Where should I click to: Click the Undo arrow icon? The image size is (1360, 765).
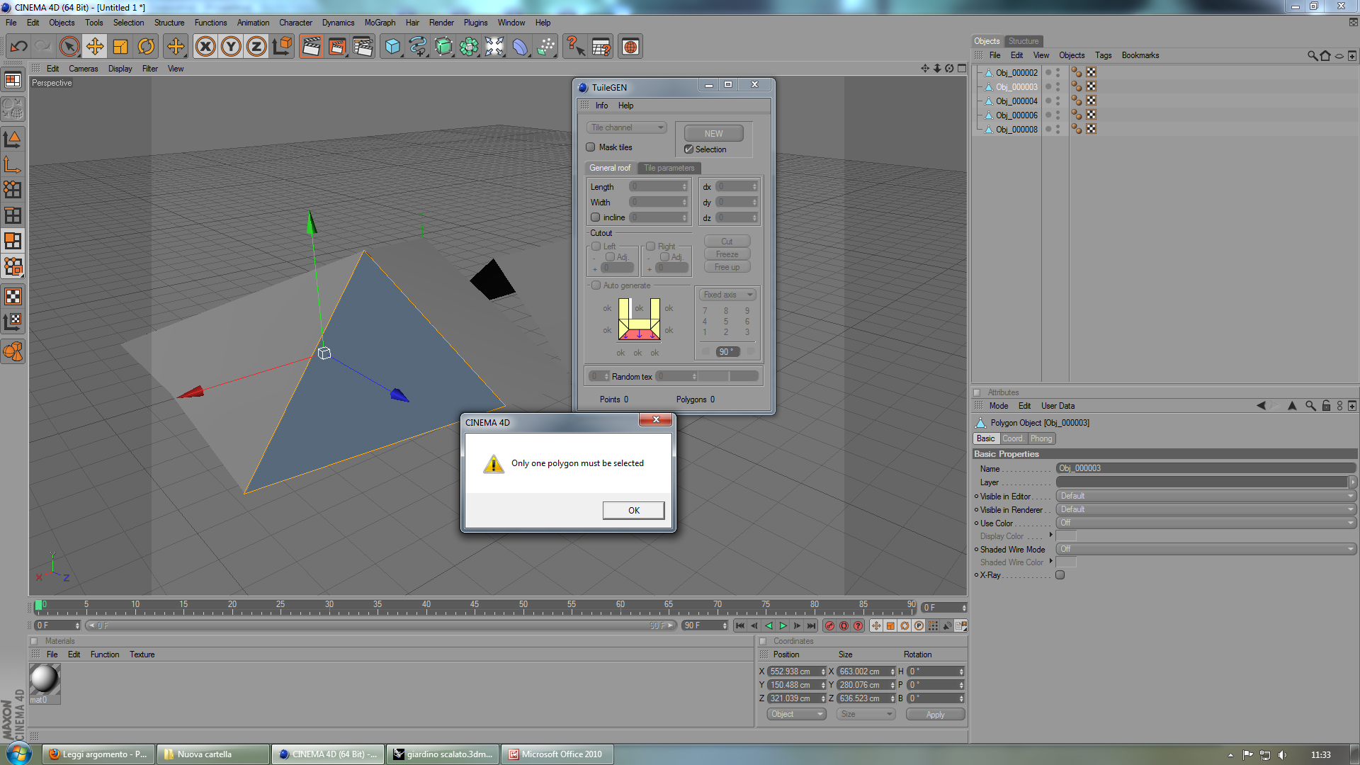point(19,47)
